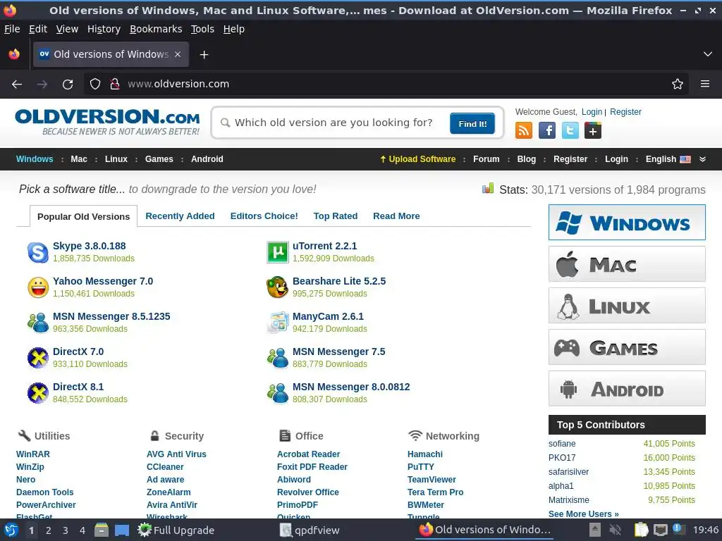Viewport: 722px width, 541px height.
Task: Open the RSS feed icon
Action: pos(524,130)
